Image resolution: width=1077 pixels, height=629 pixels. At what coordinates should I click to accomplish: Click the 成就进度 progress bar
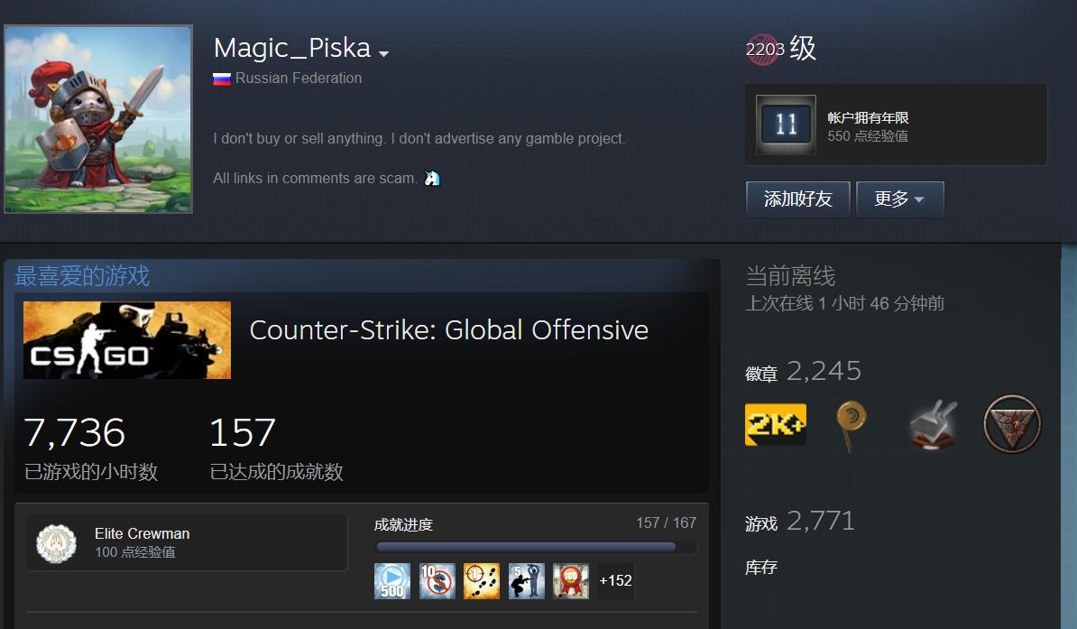[536, 547]
